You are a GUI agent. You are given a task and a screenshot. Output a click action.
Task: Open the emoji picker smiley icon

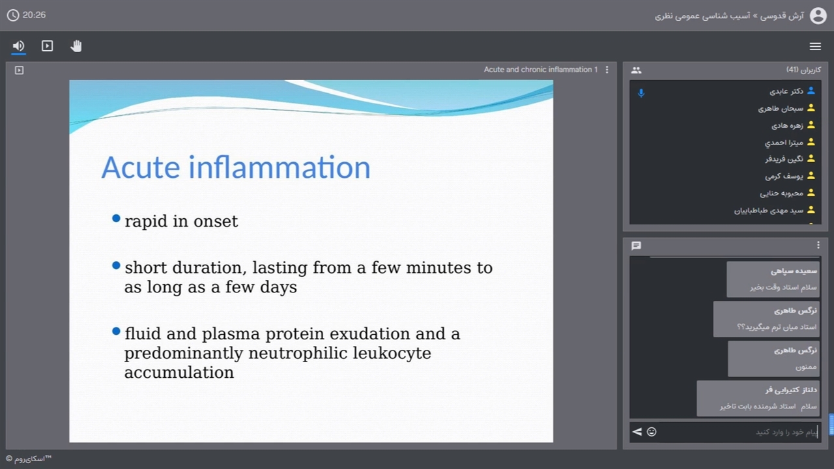point(652,432)
